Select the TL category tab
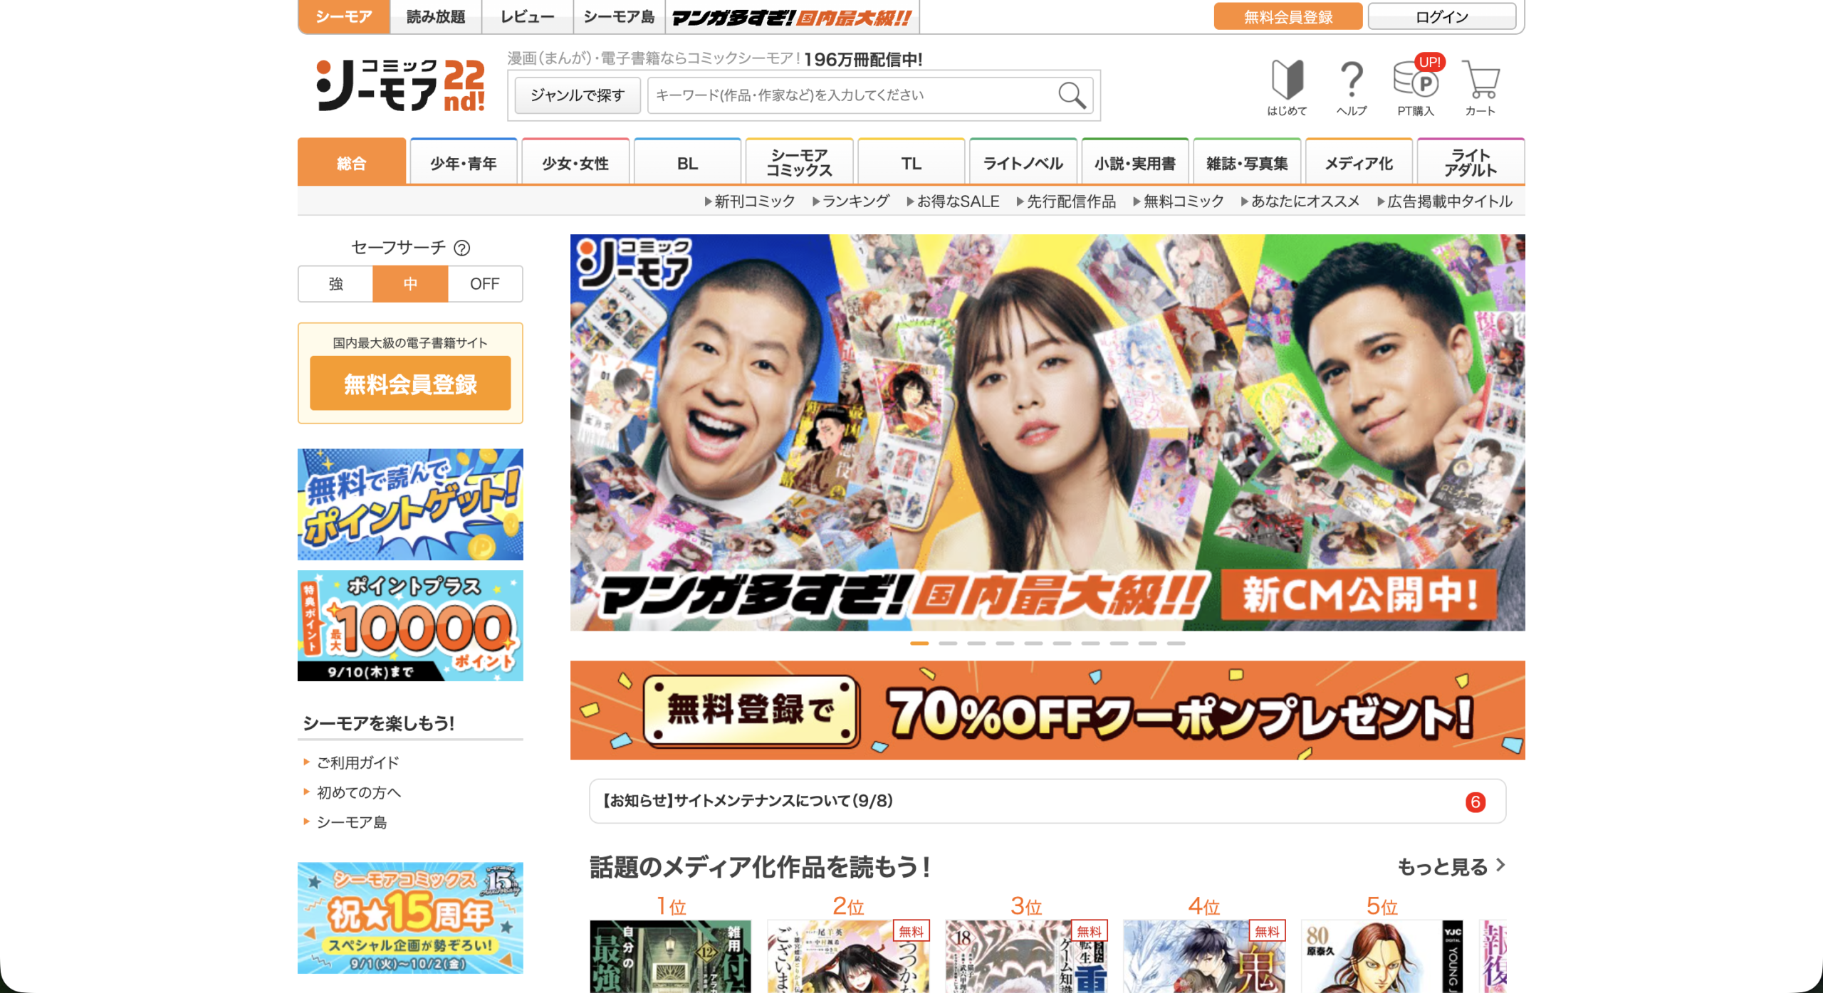 click(911, 162)
